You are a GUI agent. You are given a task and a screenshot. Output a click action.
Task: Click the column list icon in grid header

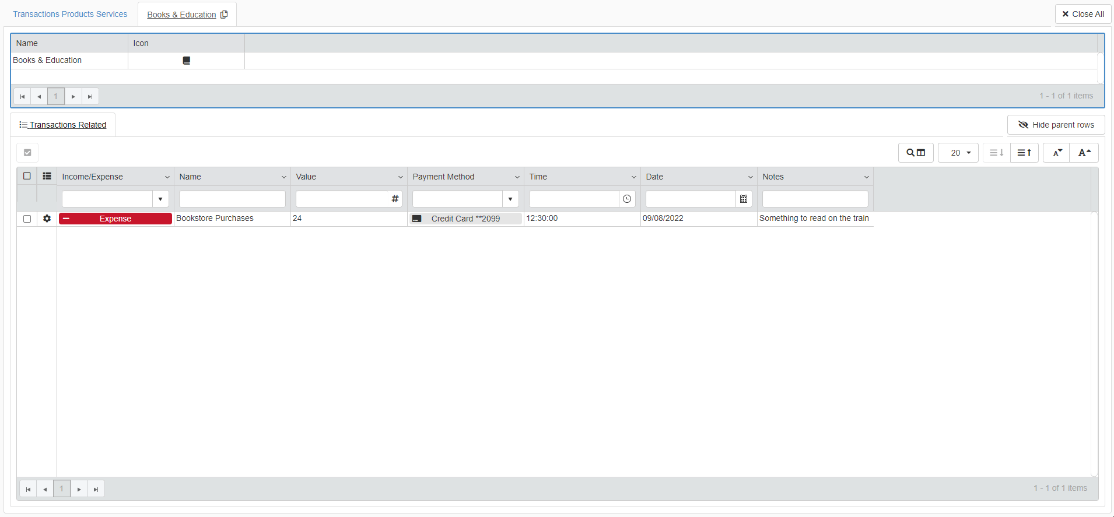coord(47,176)
